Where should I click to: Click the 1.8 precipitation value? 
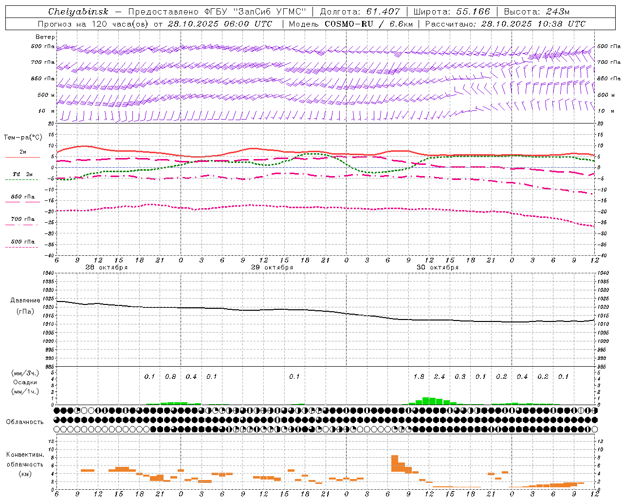tap(419, 377)
